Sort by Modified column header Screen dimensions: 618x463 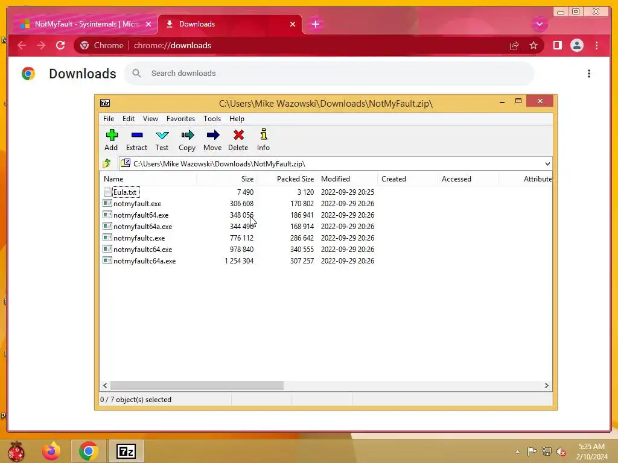tap(348, 178)
